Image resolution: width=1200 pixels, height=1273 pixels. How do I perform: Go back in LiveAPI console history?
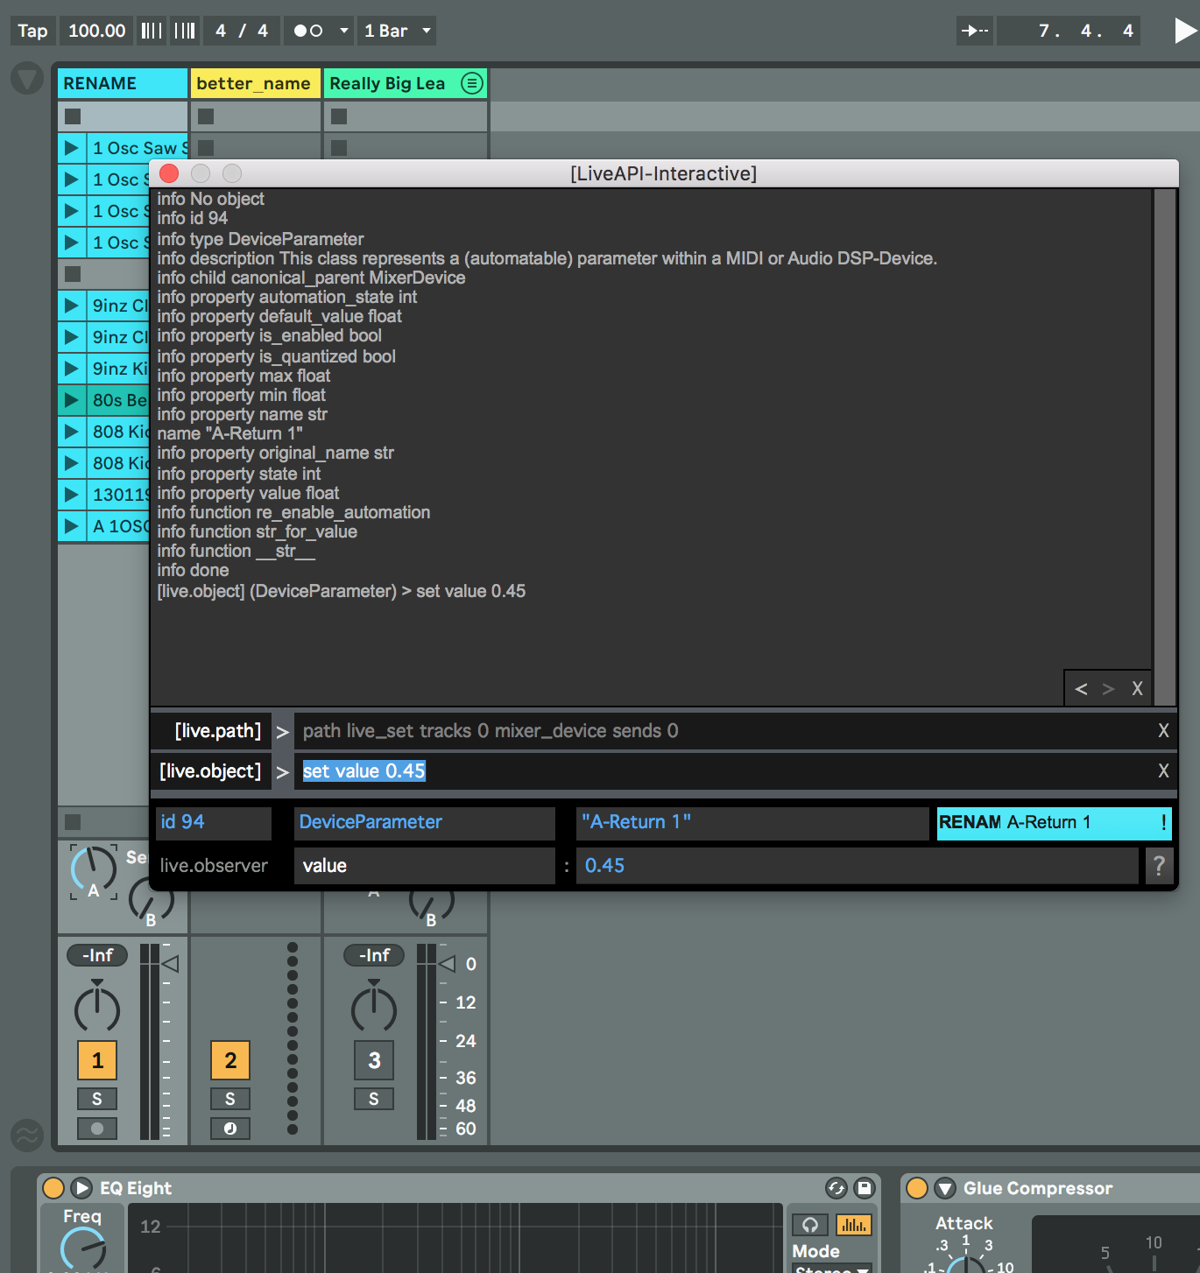pos(1081,689)
